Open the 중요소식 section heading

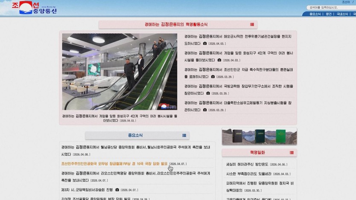coord(135,135)
